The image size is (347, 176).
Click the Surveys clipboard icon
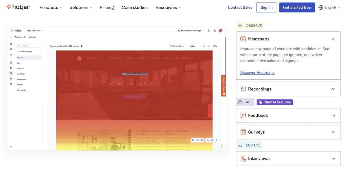coord(243,132)
